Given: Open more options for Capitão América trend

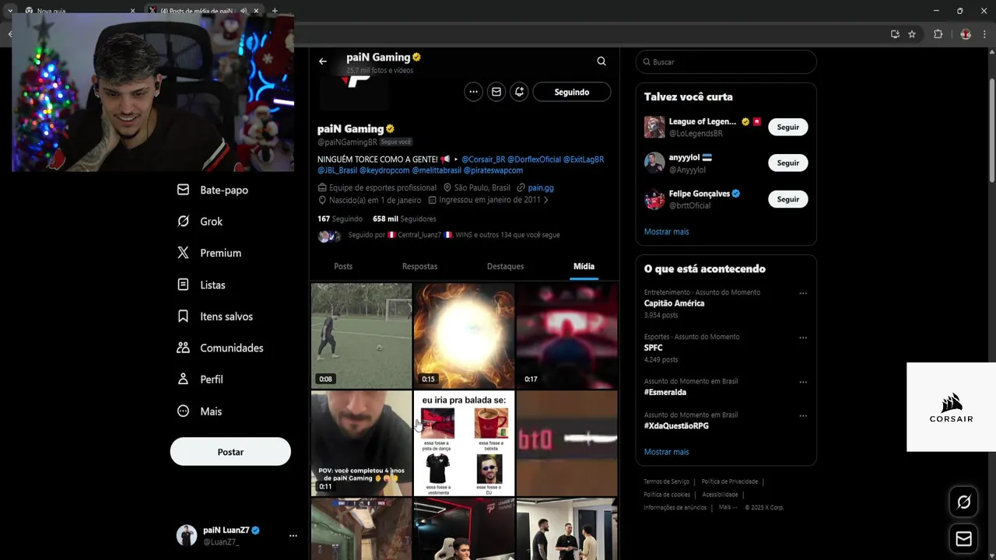Looking at the screenshot, I should (x=803, y=293).
